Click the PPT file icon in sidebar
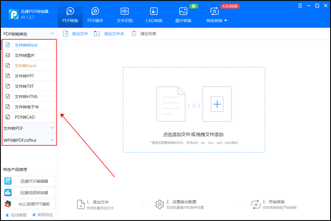Image resolution: width=331 pixels, height=221 pixels. click(x=8, y=76)
